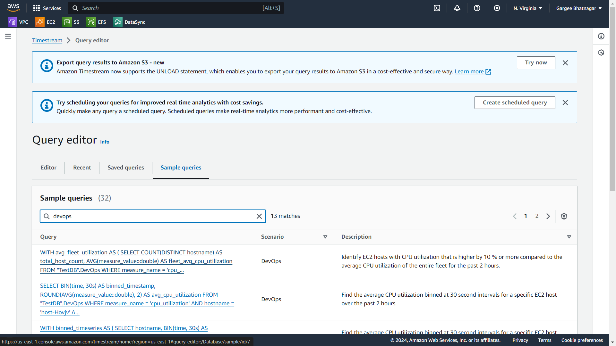This screenshot has width=616, height=346.
Task: Open CloudShell terminal icon
Action: [437, 8]
